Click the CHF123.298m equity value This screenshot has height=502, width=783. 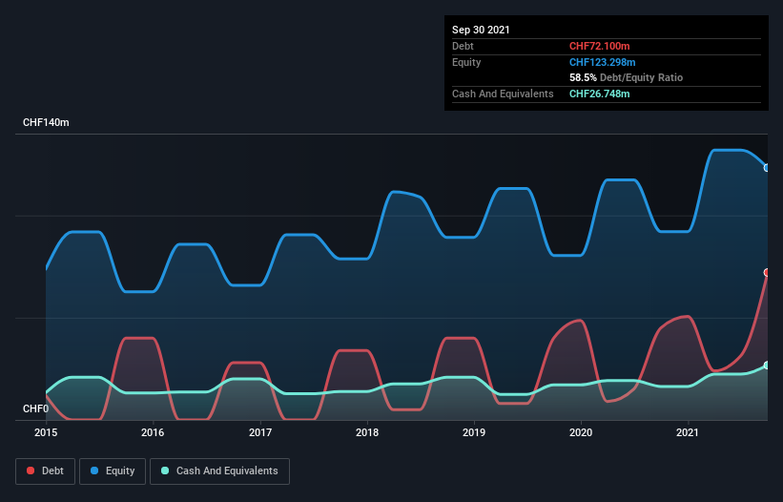[602, 62]
